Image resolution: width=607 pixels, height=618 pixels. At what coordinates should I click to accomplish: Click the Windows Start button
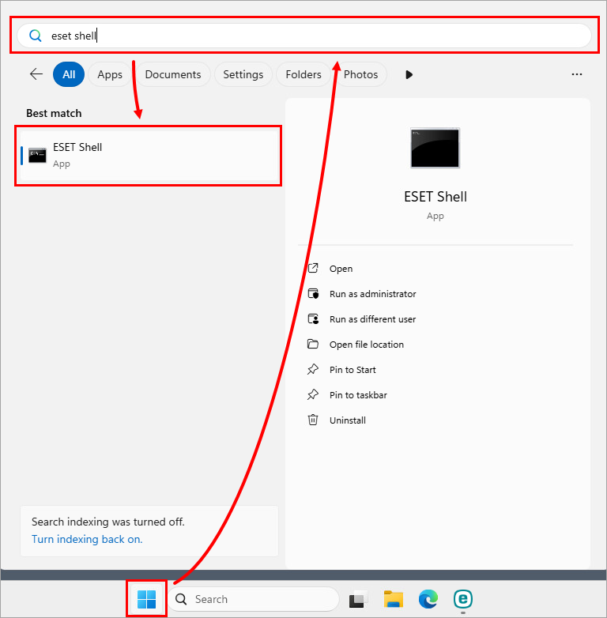pos(146,599)
